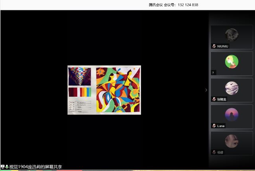Select Lana's purple sunset avatar
Viewport: 255px width, 171px height.
tap(231, 115)
